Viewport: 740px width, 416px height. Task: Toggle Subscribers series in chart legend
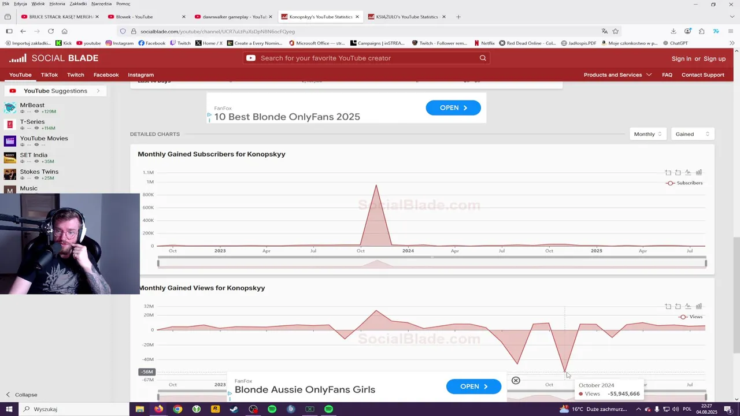tap(684, 183)
